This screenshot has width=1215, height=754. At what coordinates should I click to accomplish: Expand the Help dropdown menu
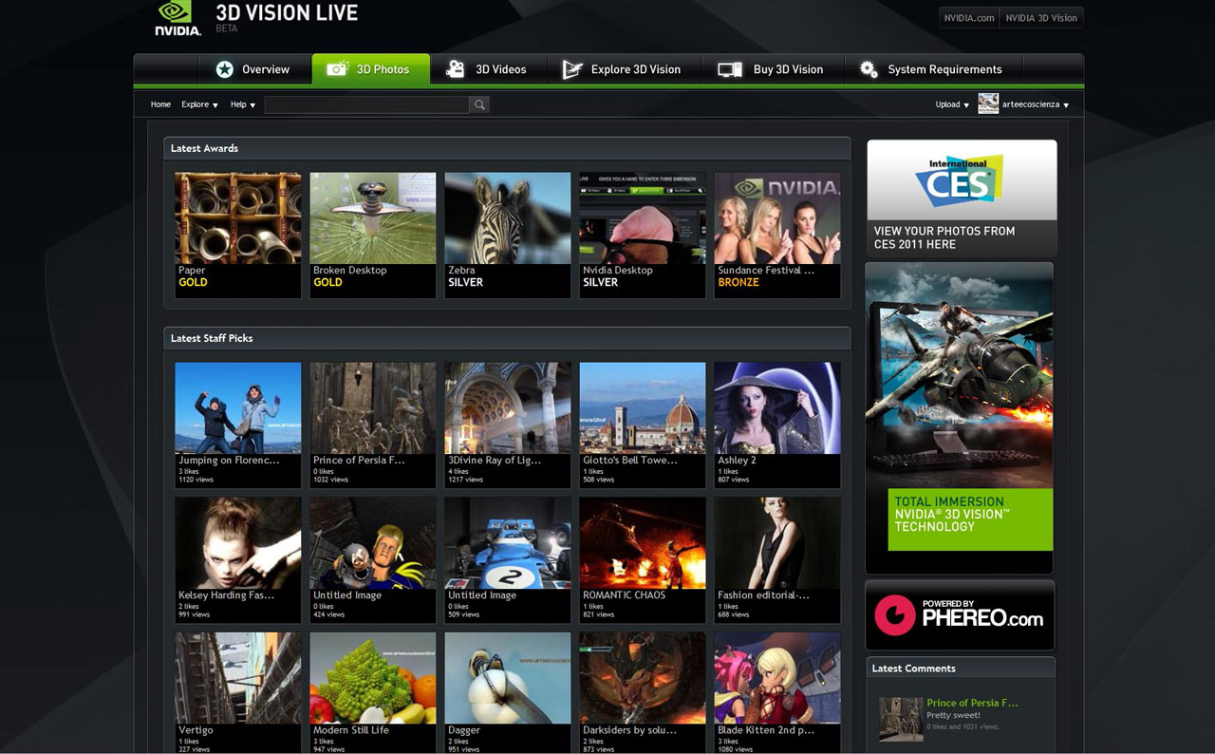click(x=243, y=104)
